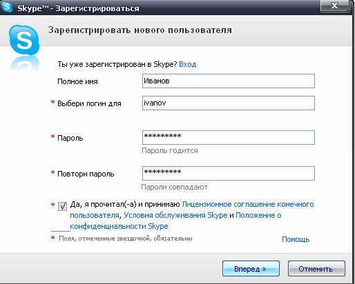This screenshot has height=284, width=355.
Task: Focus the login field containing ivanov
Action: (229, 103)
